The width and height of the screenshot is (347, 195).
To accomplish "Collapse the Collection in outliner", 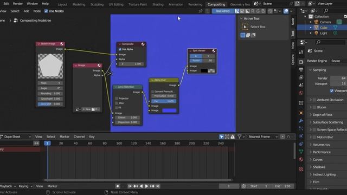I will coord(305,17).
